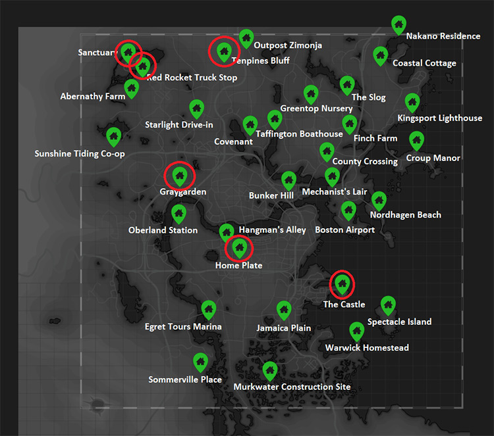Select the Home Plate pin

point(240,248)
